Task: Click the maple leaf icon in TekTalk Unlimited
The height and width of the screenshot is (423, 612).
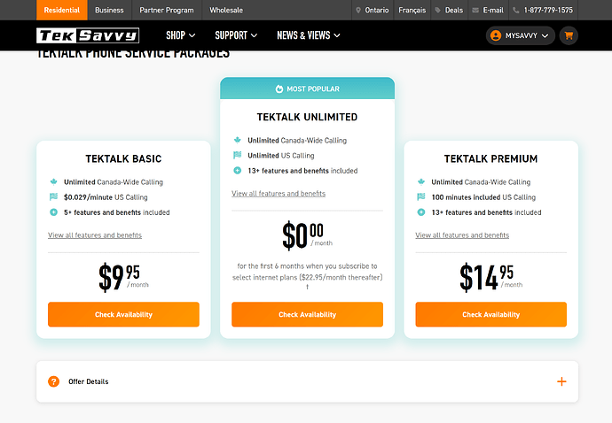Action: pos(238,140)
